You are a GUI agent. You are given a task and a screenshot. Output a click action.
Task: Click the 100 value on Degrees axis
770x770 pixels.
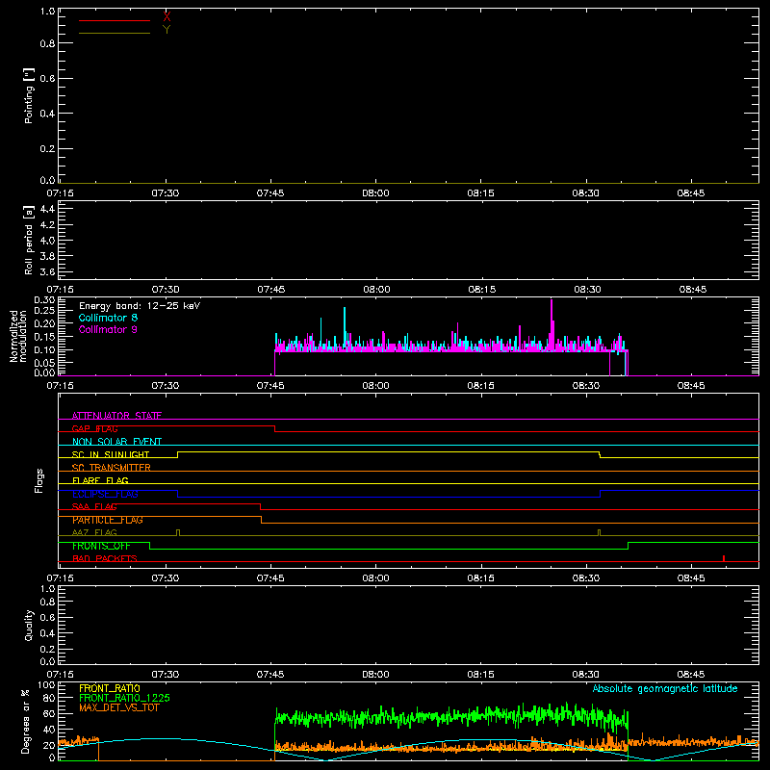tap(46, 685)
